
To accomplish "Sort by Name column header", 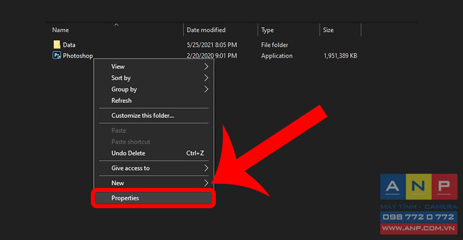I will tap(61, 30).
